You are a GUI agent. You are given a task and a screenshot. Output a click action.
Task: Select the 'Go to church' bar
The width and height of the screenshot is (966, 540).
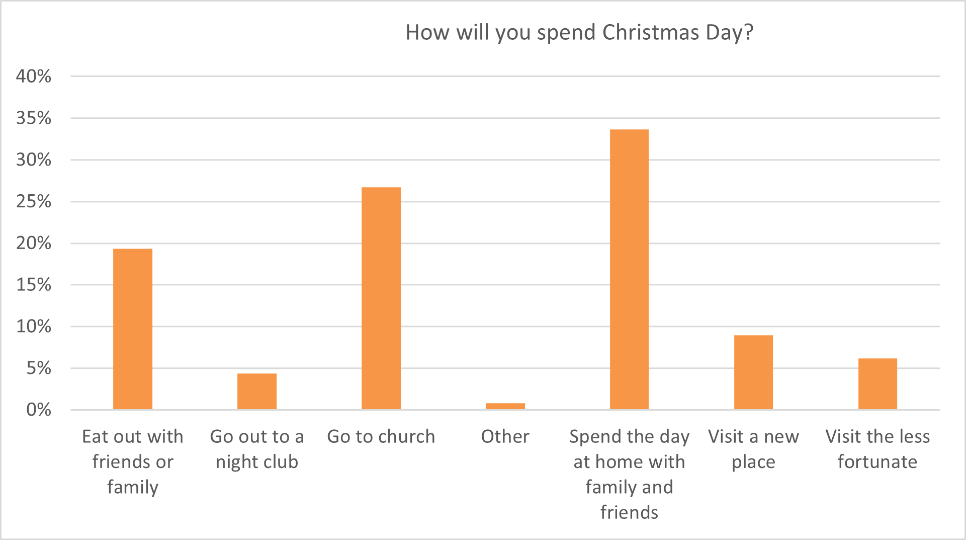coord(381,298)
